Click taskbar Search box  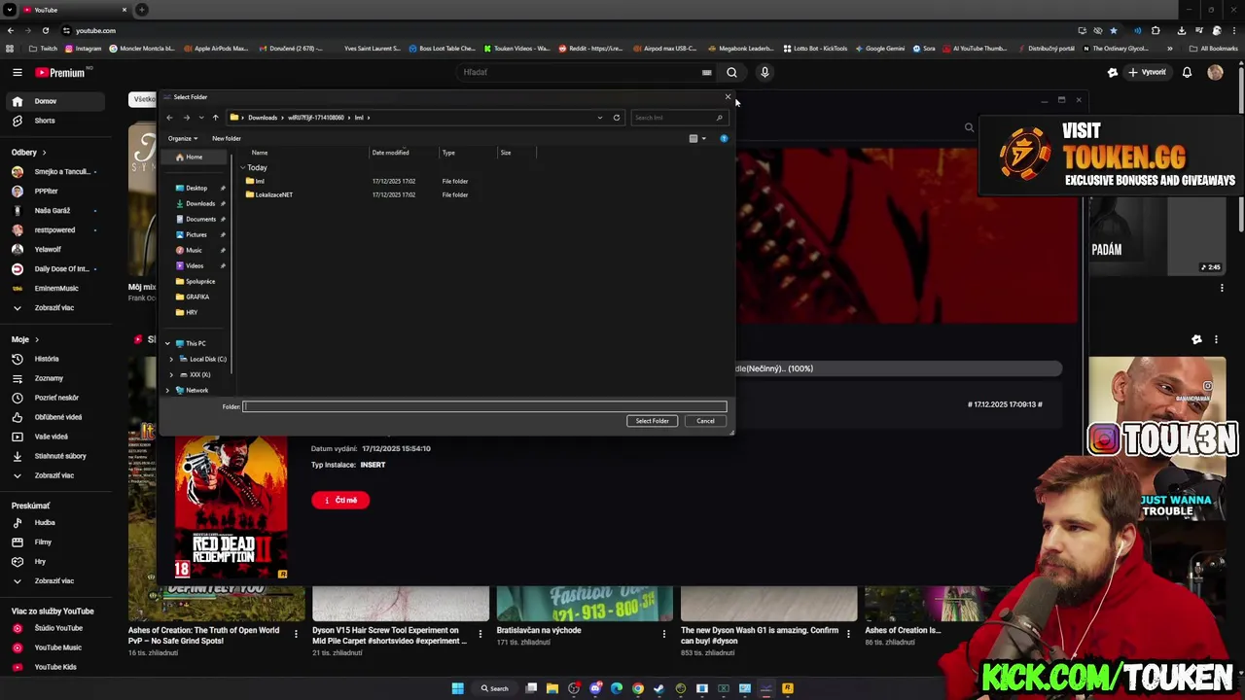494,688
